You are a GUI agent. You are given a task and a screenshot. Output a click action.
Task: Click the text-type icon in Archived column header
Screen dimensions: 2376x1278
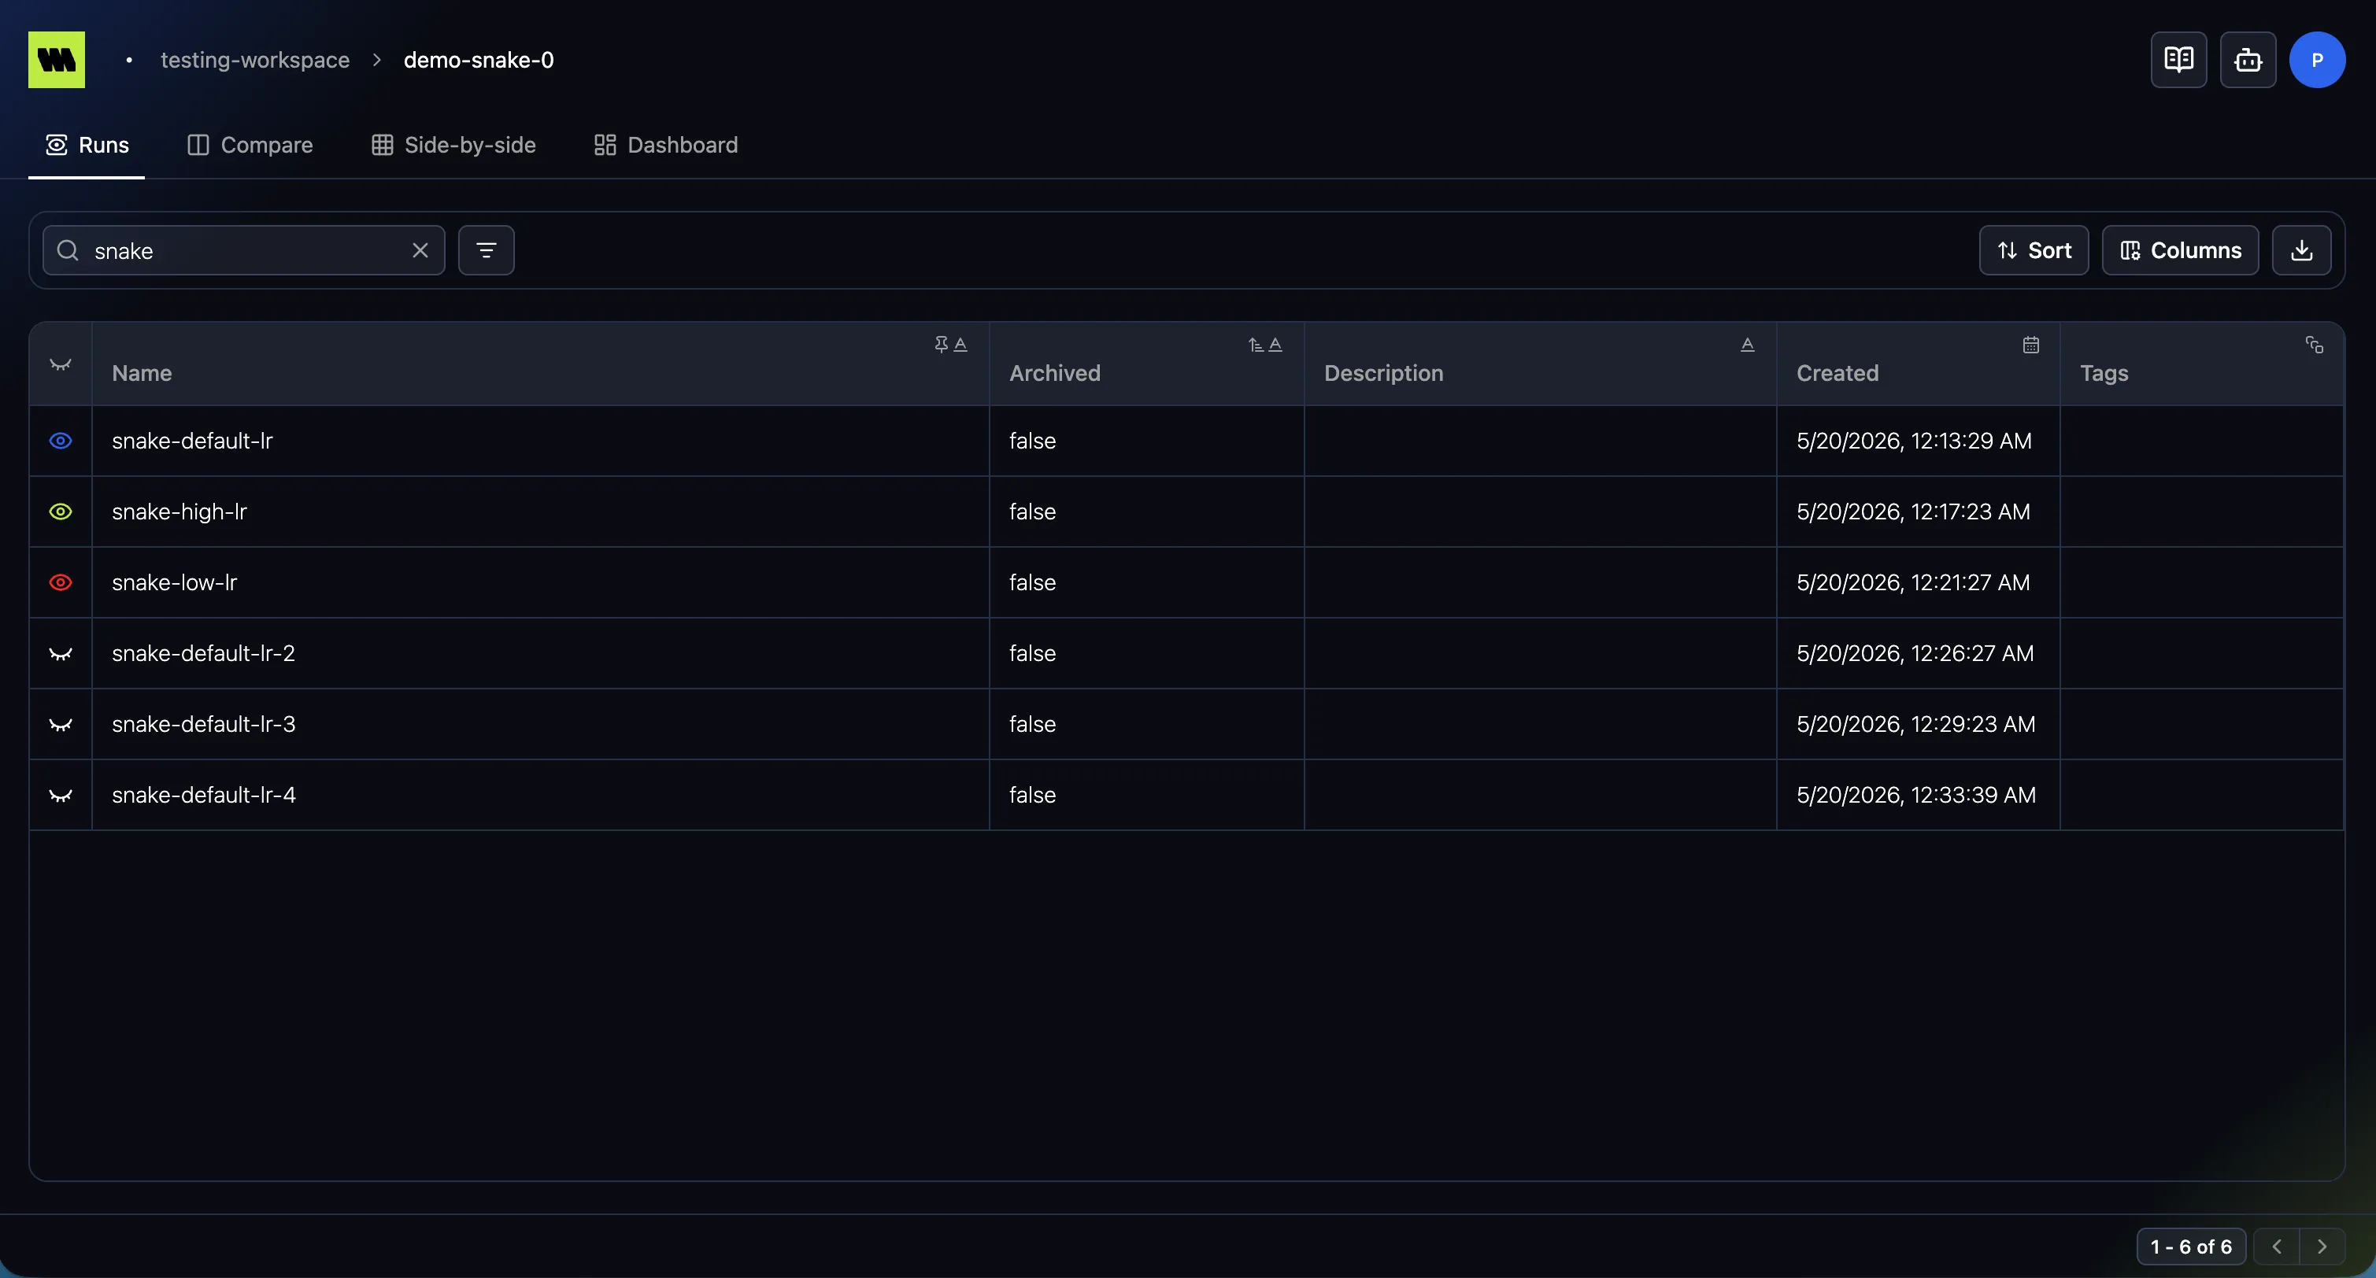(x=1275, y=345)
